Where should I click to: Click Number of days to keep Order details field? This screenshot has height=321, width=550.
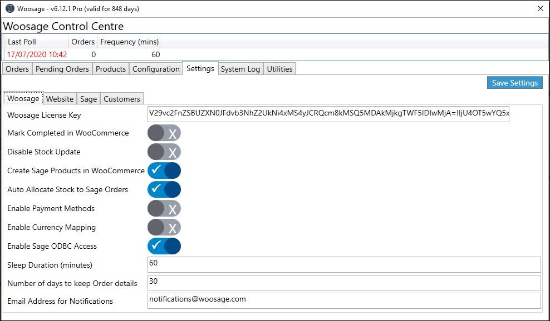pyautogui.click(x=344, y=283)
